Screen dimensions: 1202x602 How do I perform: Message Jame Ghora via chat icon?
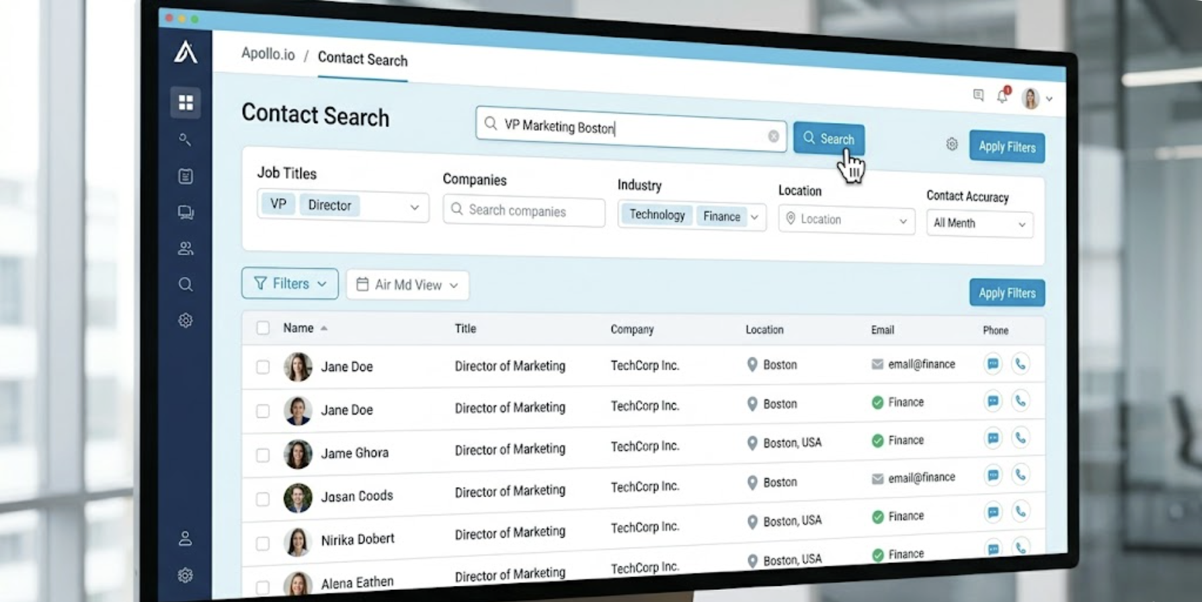[x=993, y=439]
